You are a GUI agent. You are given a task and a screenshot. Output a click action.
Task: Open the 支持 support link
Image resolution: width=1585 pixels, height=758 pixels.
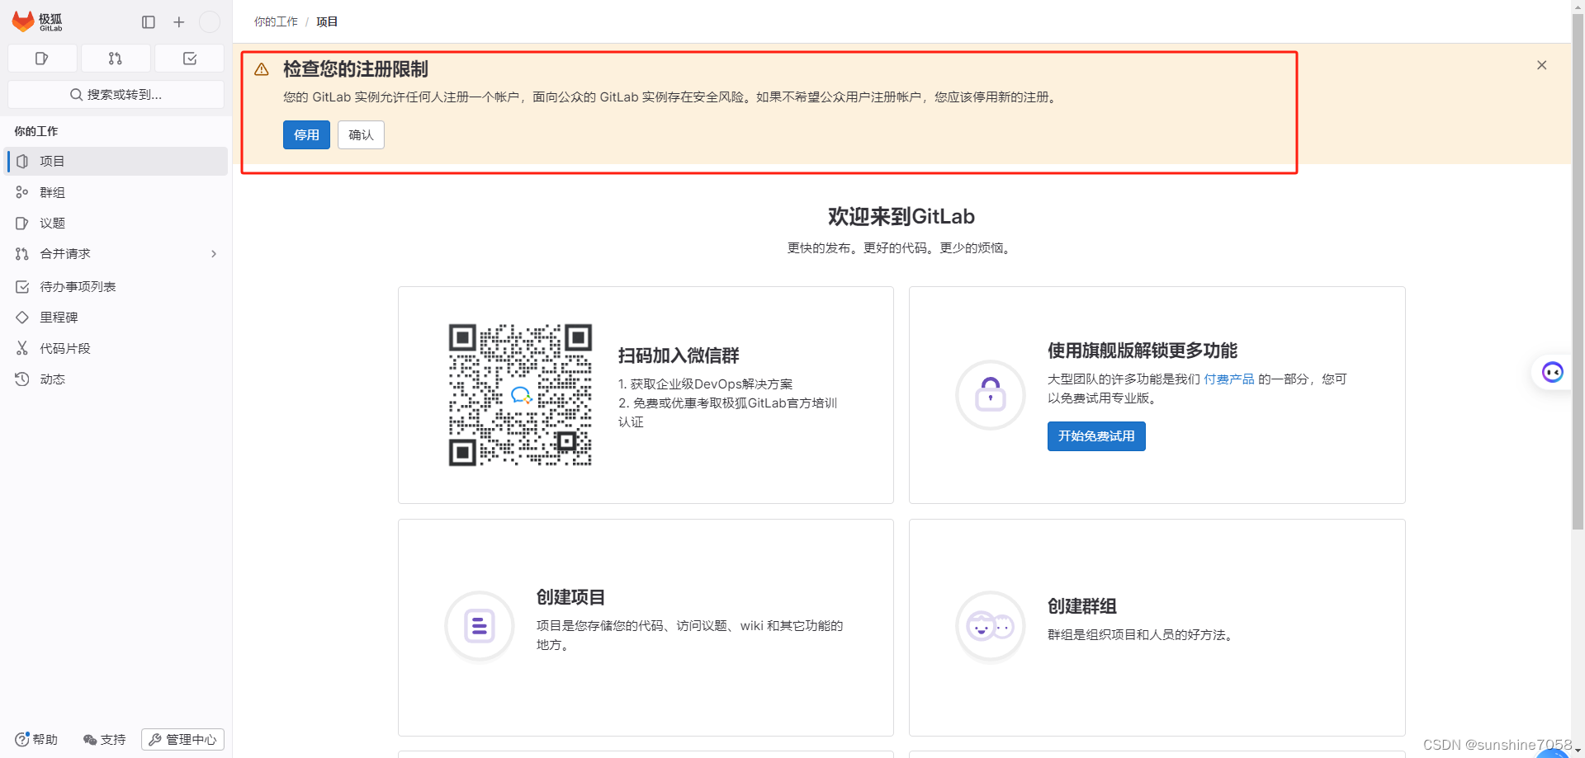(x=105, y=740)
